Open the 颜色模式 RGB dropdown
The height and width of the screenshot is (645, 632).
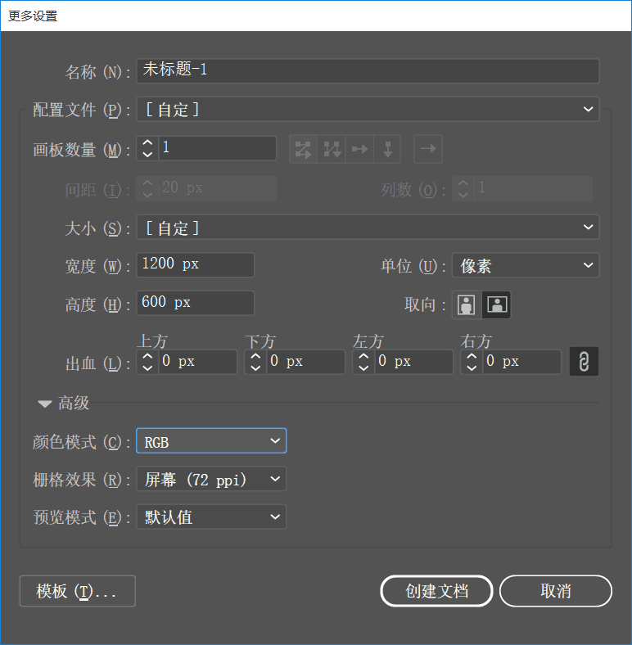click(211, 441)
